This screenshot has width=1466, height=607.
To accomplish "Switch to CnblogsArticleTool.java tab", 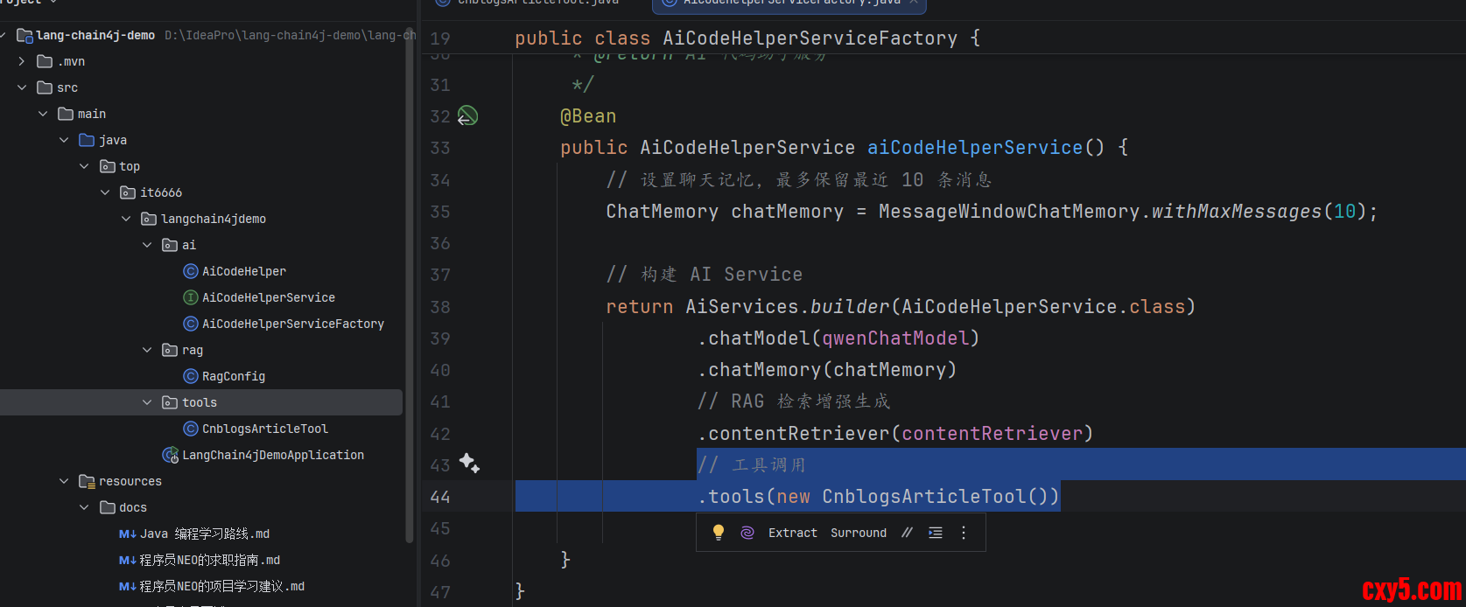I will 537,3.
